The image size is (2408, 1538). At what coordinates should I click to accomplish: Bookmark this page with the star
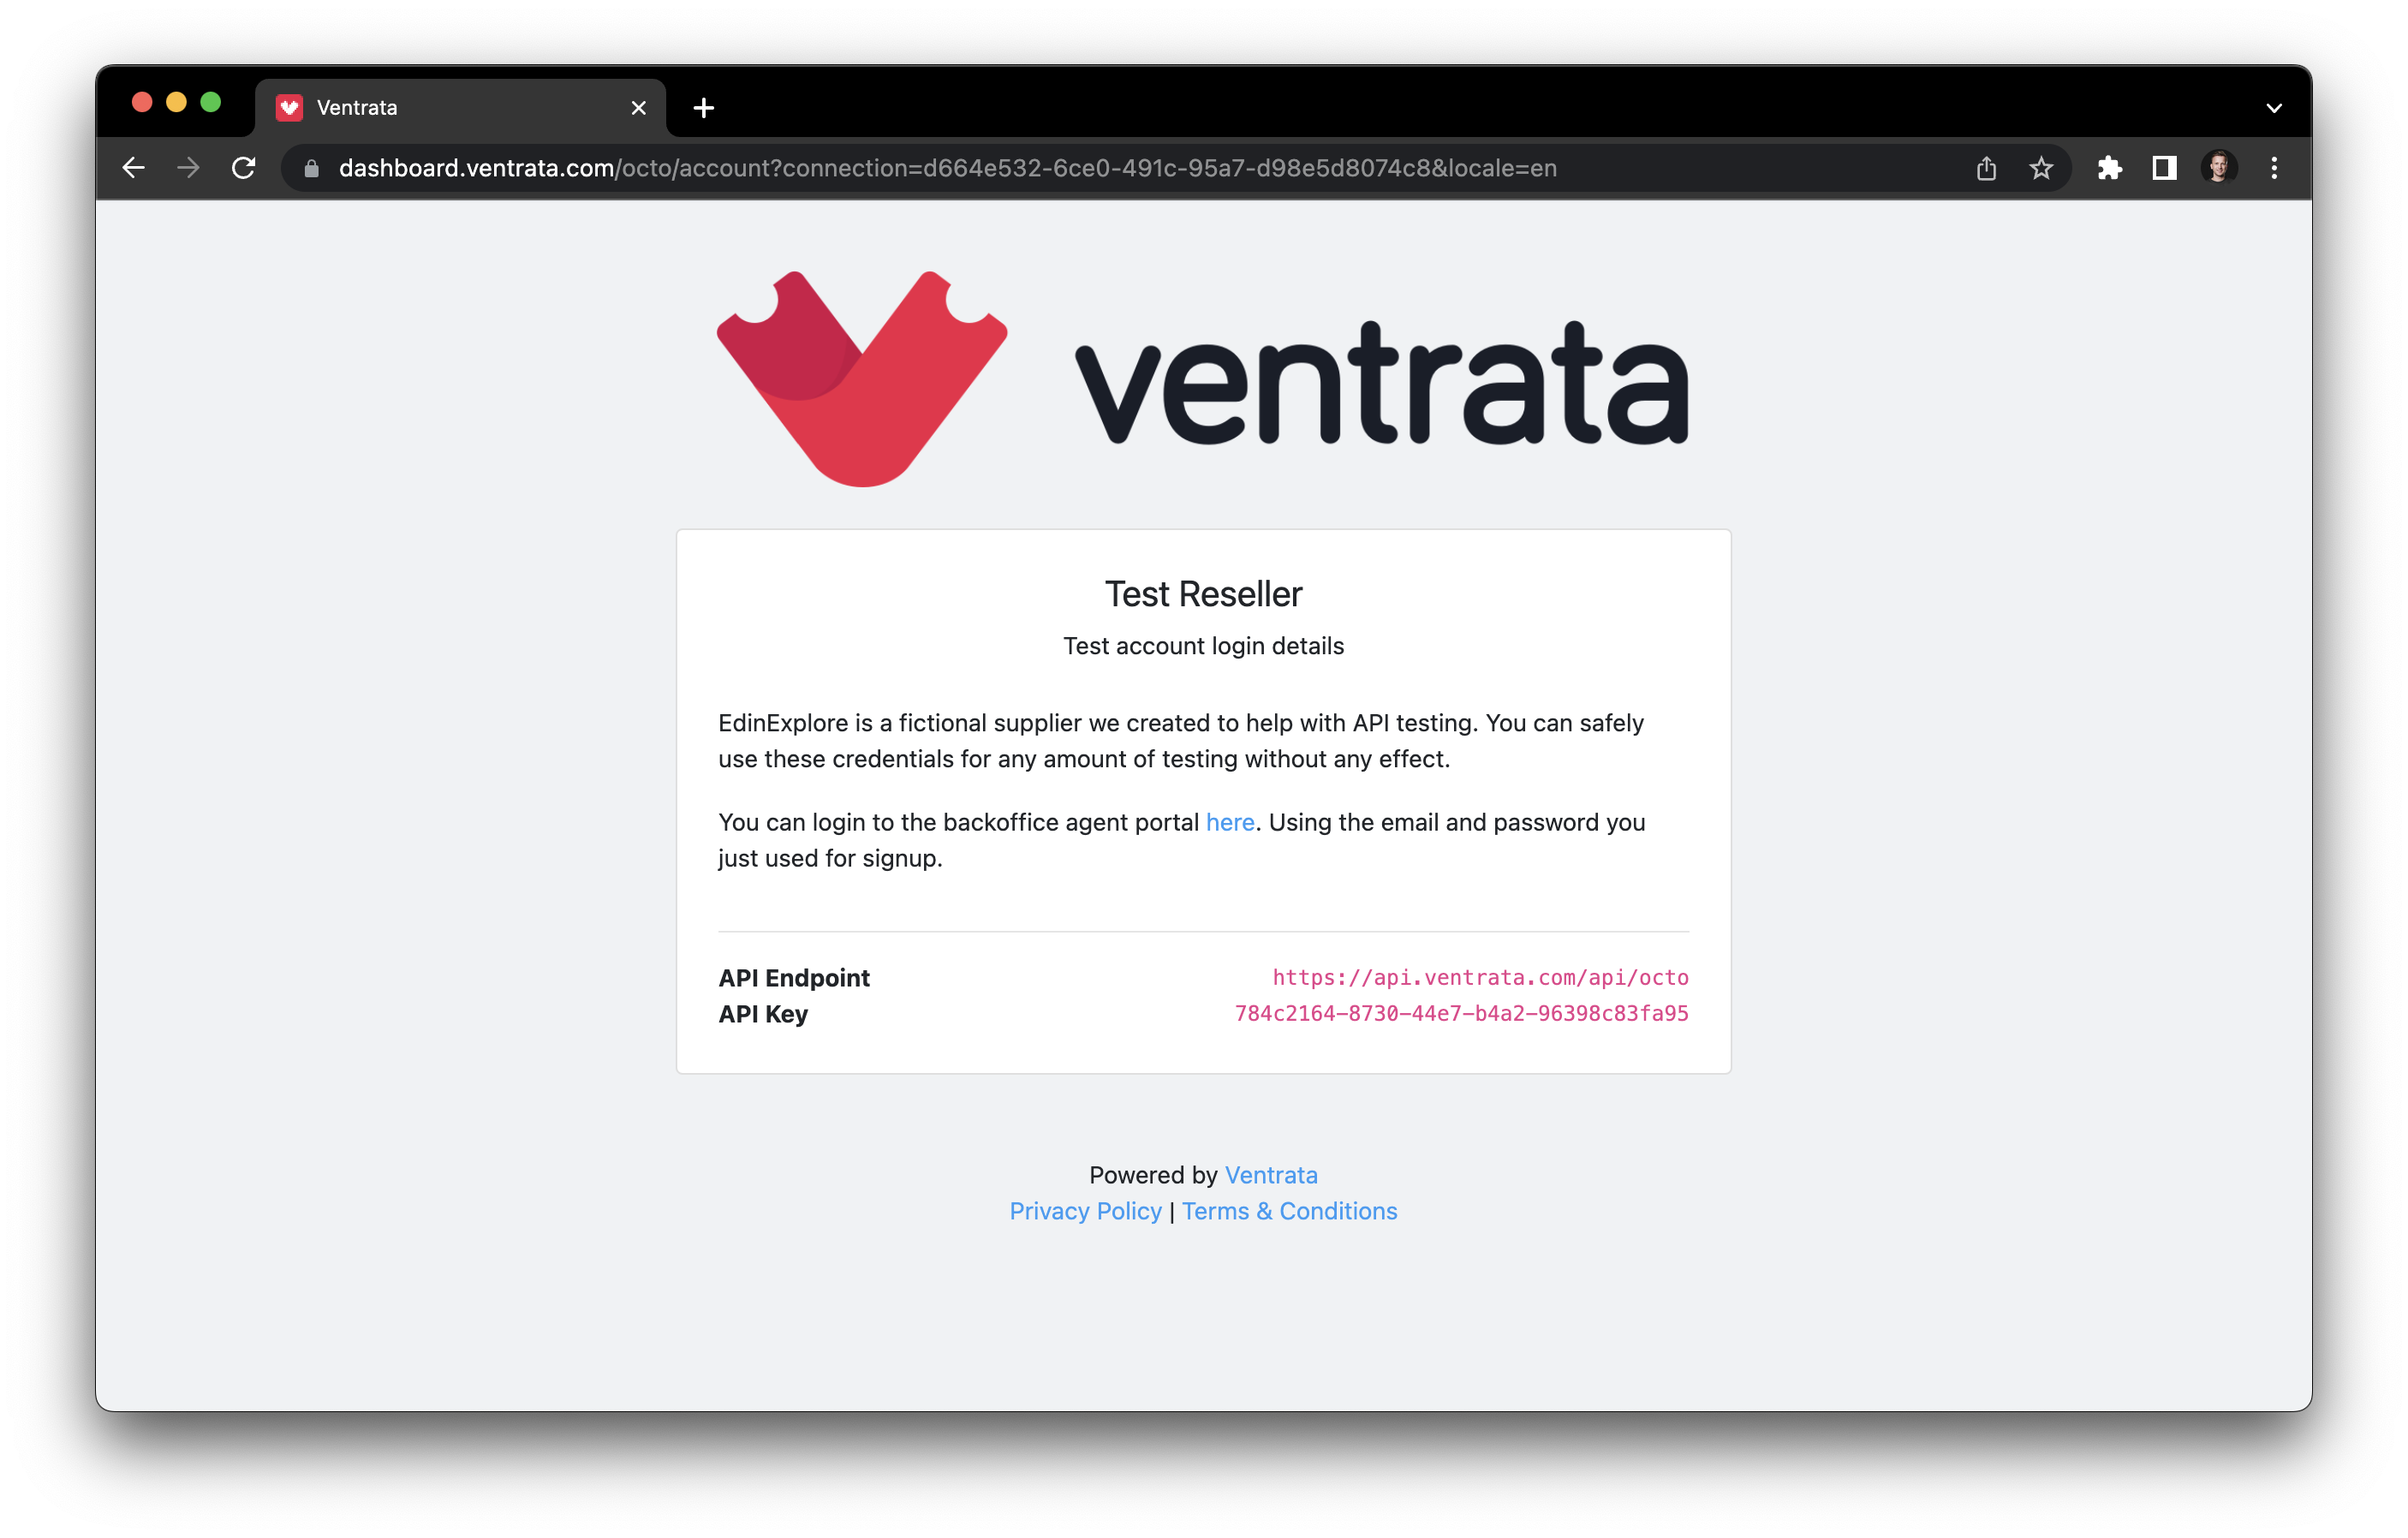tap(2041, 168)
